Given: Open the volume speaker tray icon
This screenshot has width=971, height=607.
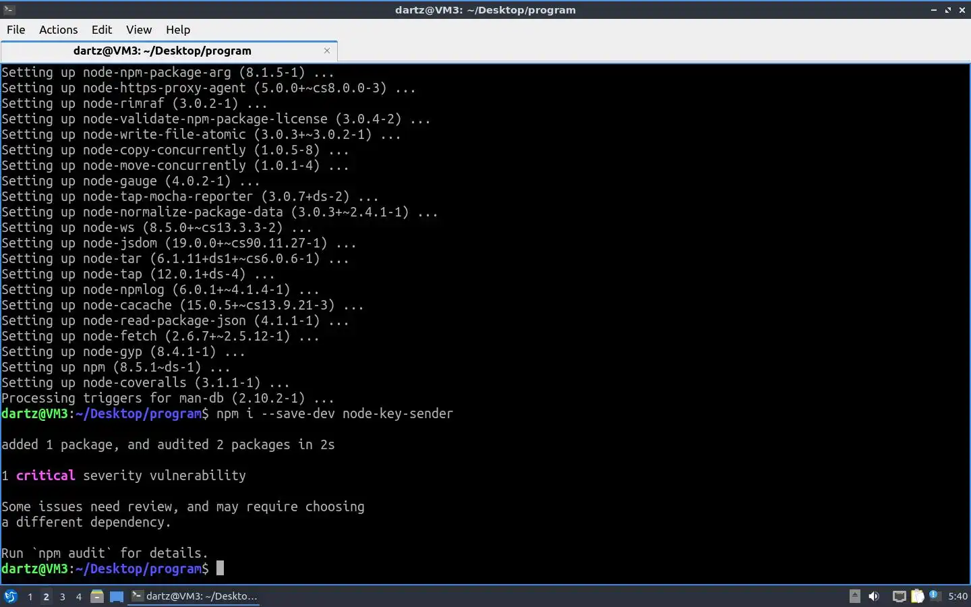Looking at the screenshot, I should click(x=874, y=596).
